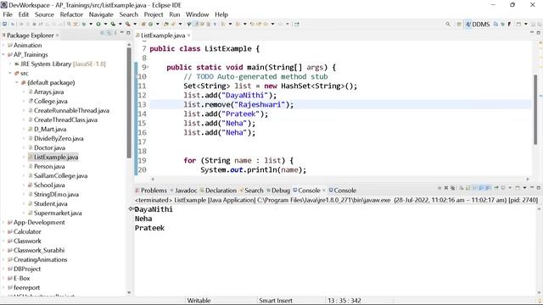Click Display Selected Console icon
Viewport: 543px width, 305px height.
pos(503,188)
